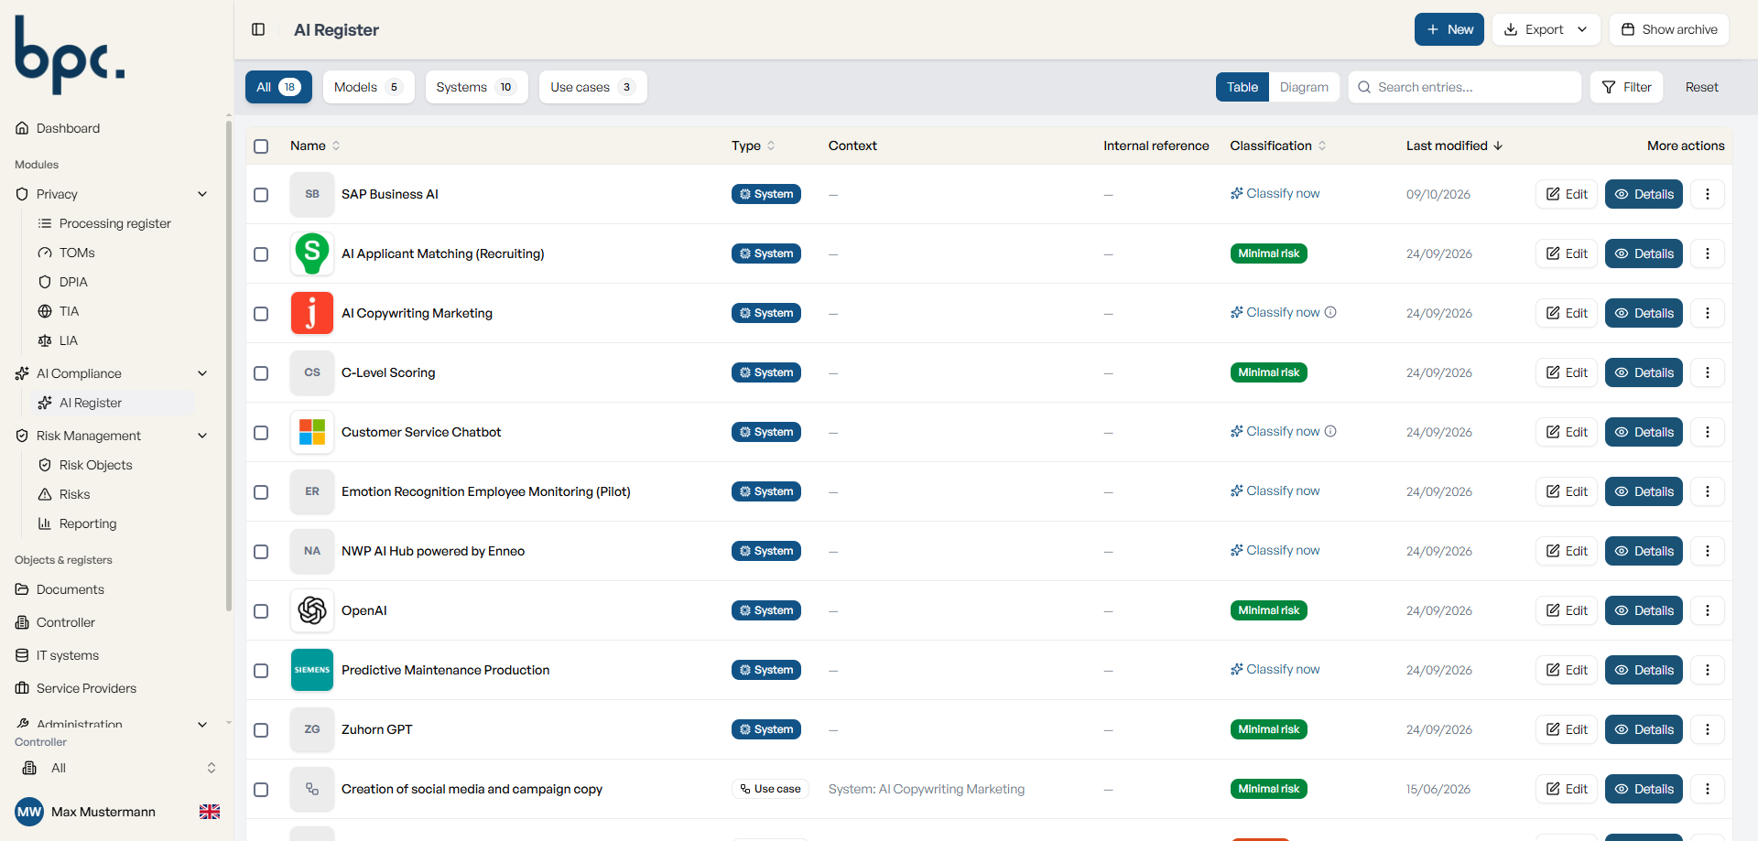Open more actions menu for Zuhorn GPT
1758x841 pixels.
pyautogui.click(x=1707, y=729)
